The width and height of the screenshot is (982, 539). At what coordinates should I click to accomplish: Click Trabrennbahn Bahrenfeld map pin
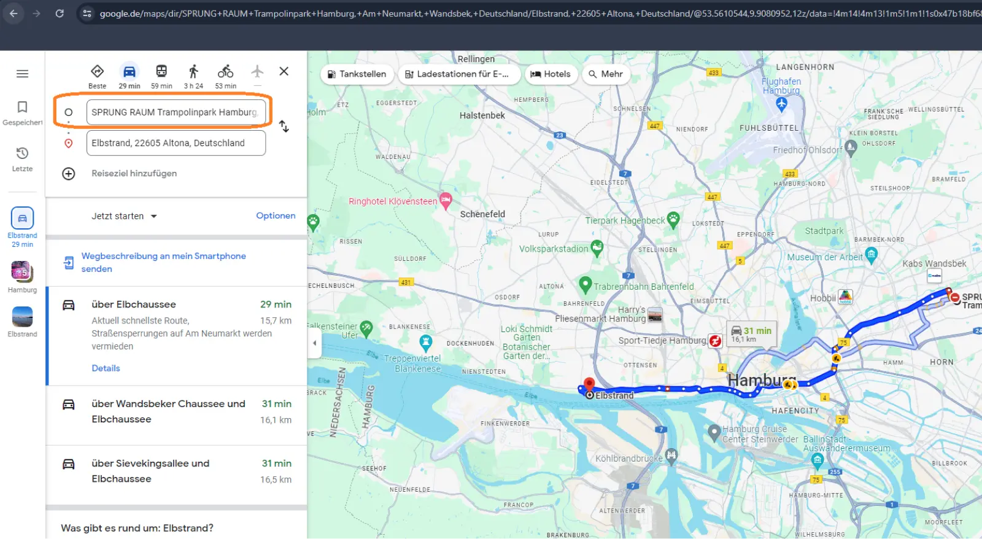pyautogui.click(x=586, y=284)
